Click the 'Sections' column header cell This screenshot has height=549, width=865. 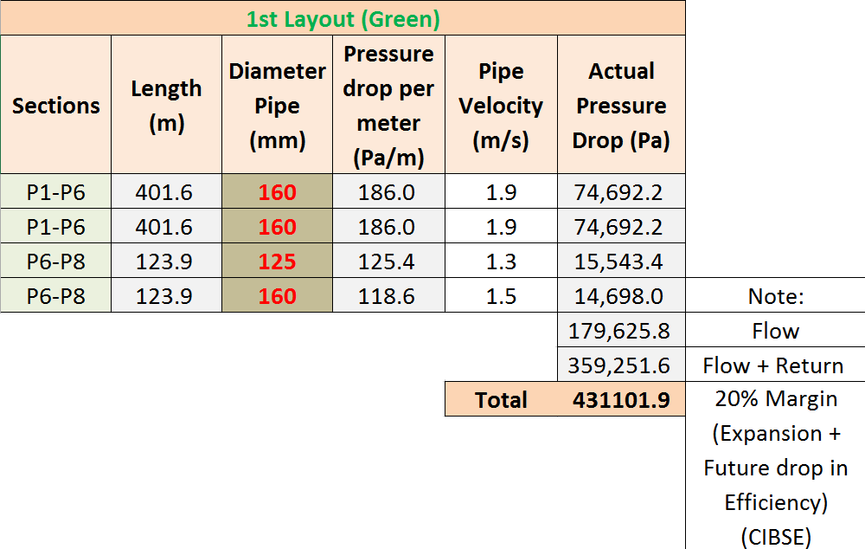55,106
